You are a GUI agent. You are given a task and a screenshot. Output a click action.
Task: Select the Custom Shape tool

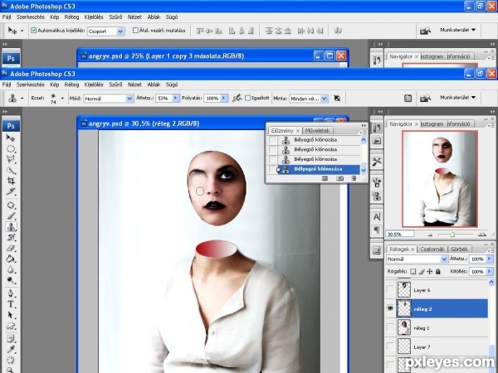[11, 326]
